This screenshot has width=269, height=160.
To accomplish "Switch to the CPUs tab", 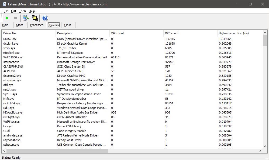I will coord(68,25).
